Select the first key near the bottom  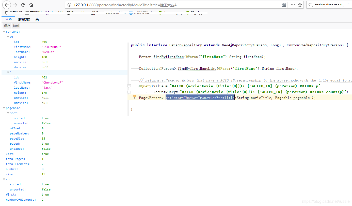tap(11, 195)
